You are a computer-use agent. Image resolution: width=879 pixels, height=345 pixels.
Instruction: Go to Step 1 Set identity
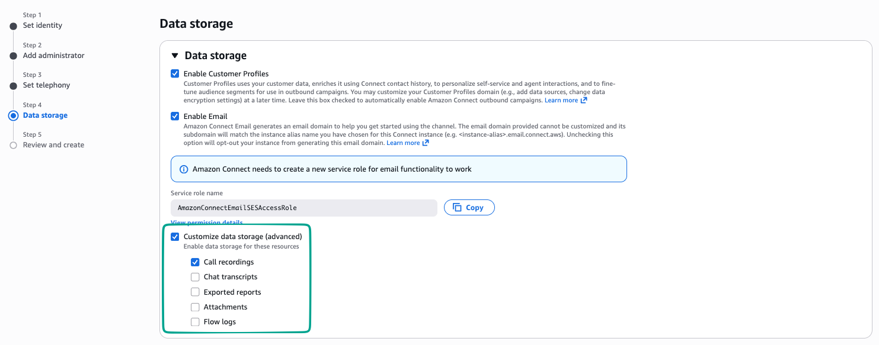(42, 25)
